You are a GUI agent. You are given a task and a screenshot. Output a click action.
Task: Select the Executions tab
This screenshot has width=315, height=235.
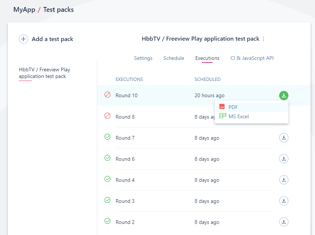point(207,58)
